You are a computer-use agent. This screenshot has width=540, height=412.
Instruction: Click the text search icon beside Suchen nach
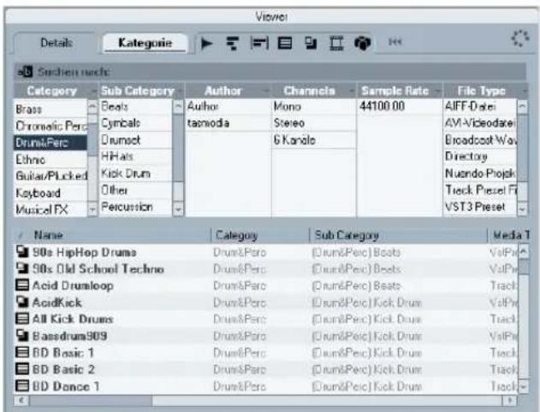pyautogui.click(x=25, y=72)
